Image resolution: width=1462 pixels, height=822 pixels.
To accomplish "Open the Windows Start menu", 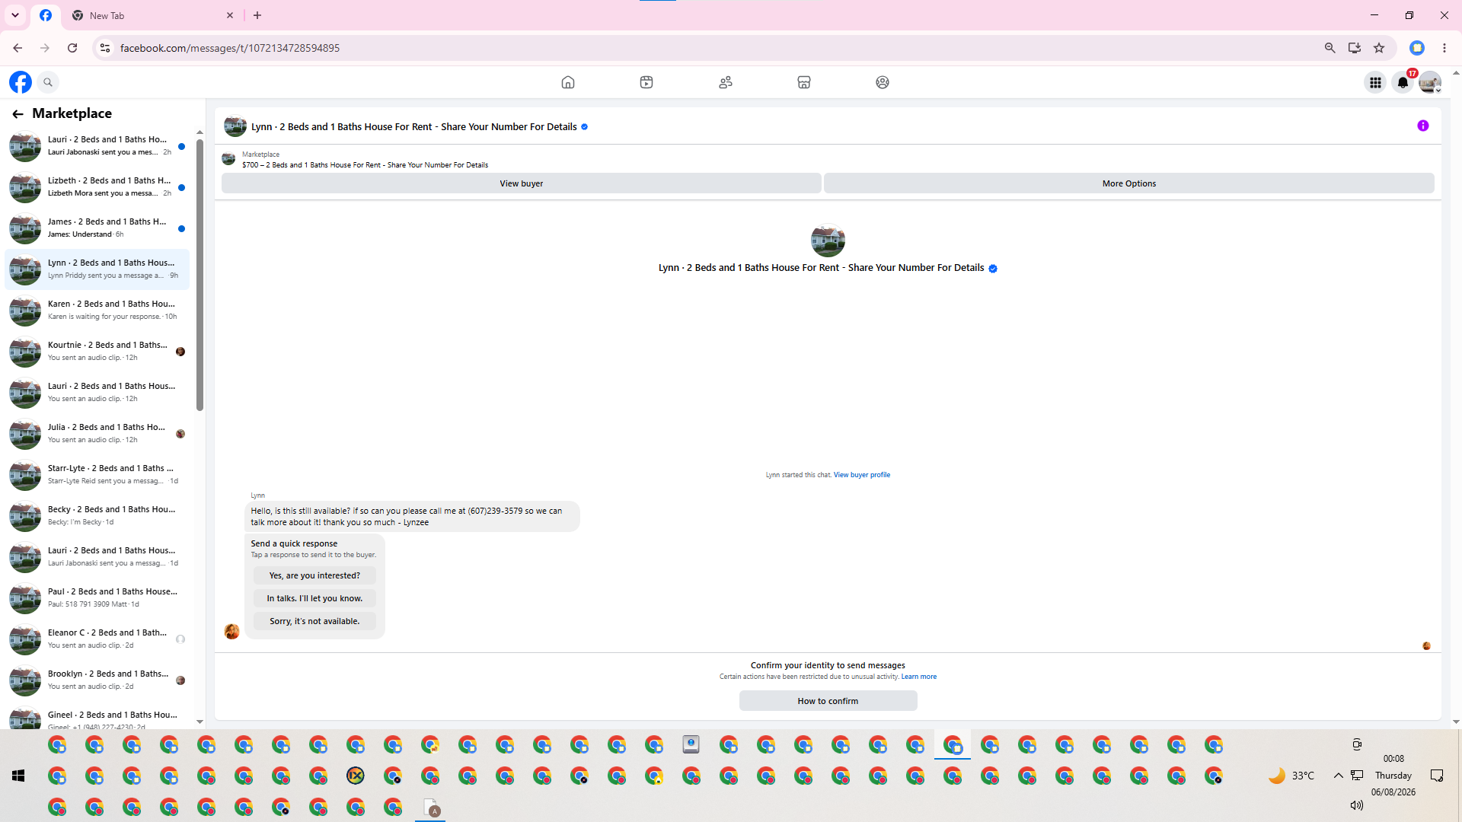I will tap(18, 776).
